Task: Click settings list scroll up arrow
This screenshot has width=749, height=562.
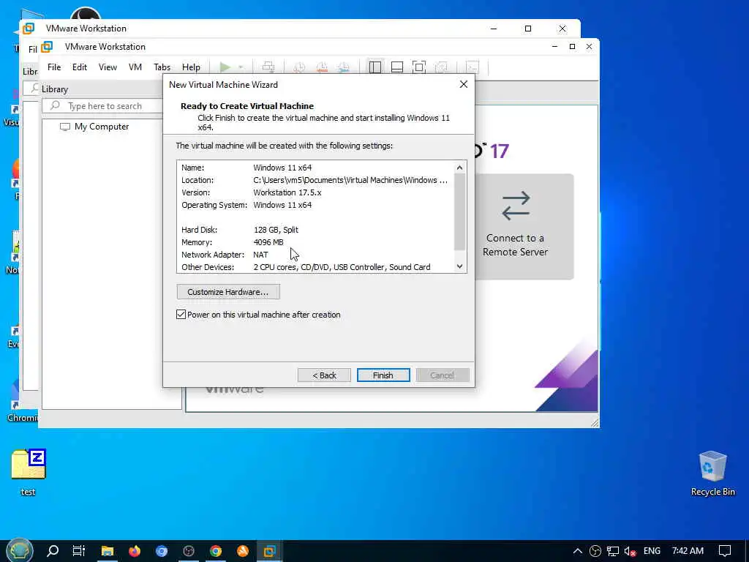Action: [459, 168]
